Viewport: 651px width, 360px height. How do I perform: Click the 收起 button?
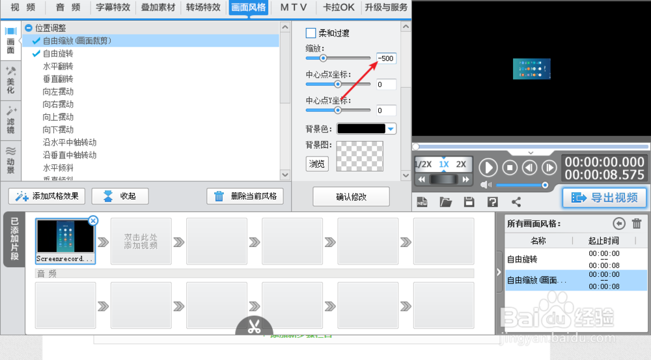[120, 196]
